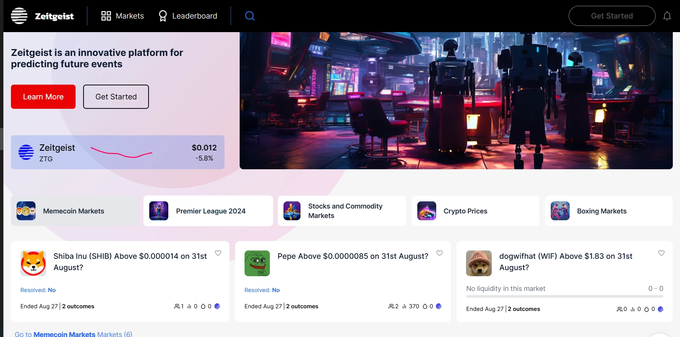Image resolution: width=680 pixels, height=337 pixels.
Task: Open notifications bell icon
Action: click(667, 16)
